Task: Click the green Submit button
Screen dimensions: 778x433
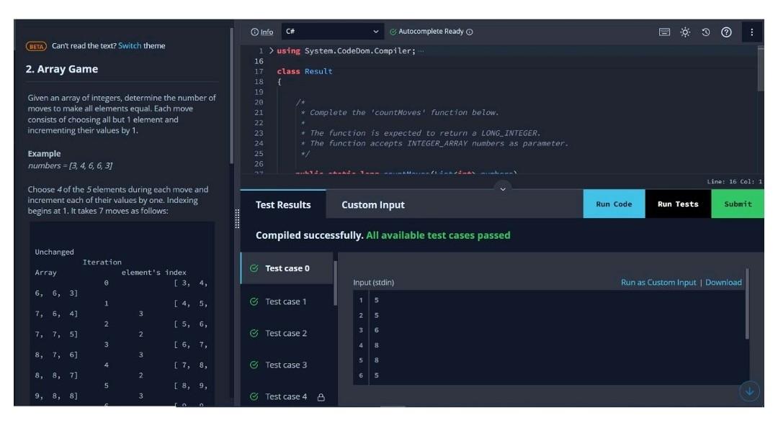Action: (x=738, y=204)
